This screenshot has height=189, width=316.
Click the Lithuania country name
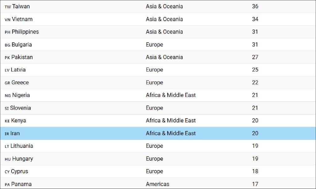click(x=22, y=146)
